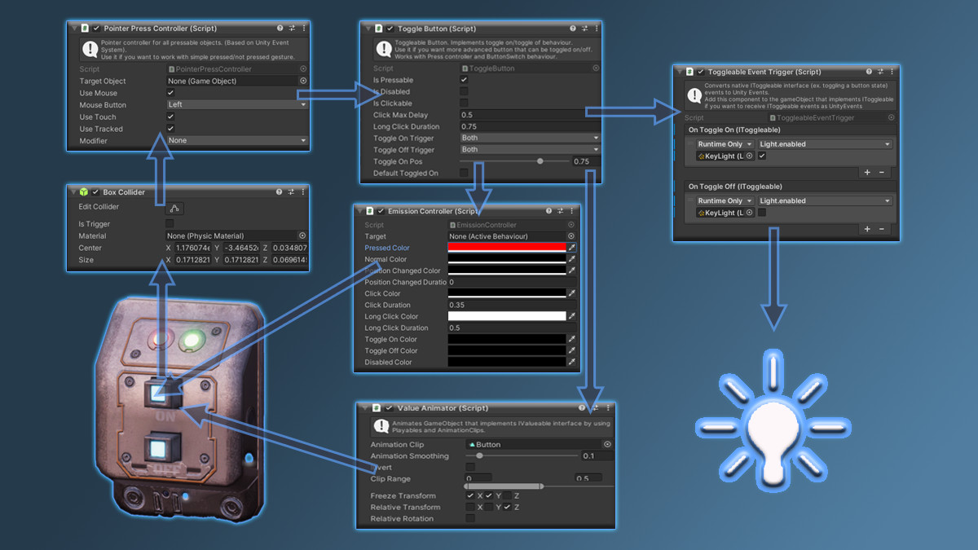The height and width of the screenshot is (550, 978).
Task: Click the Center X value field
Action: point(192,248)
